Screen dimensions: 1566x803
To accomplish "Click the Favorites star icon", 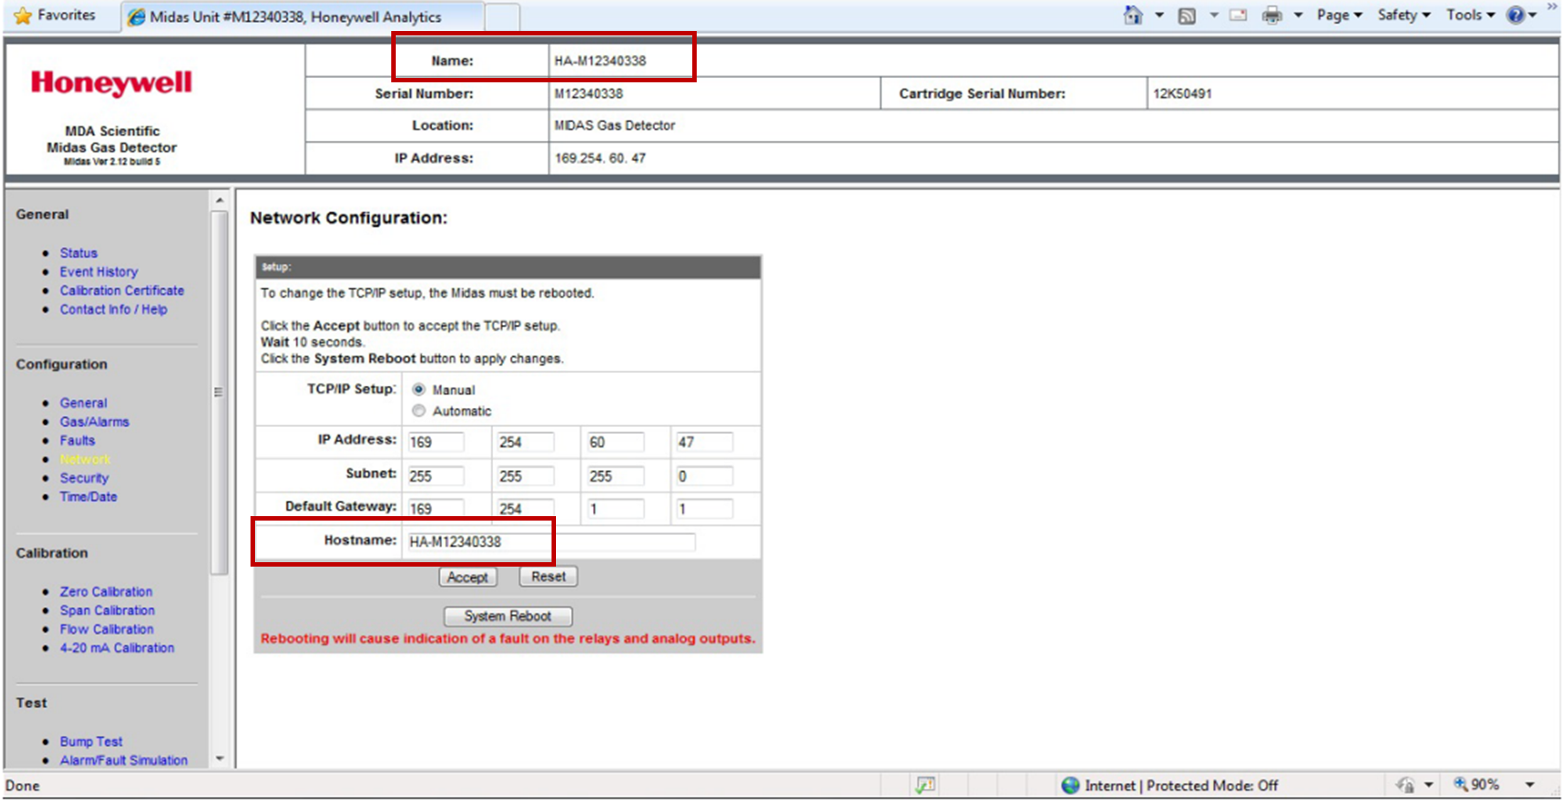I will [x=23, y=15].
